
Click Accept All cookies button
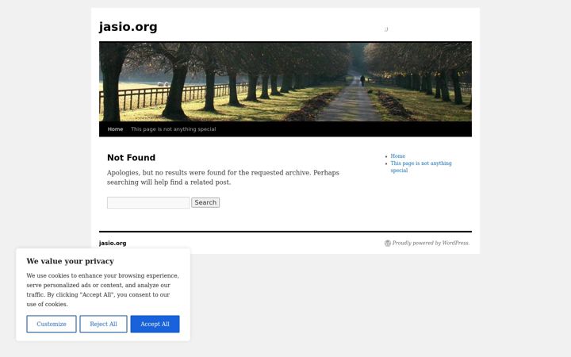(x=155, y=324)
